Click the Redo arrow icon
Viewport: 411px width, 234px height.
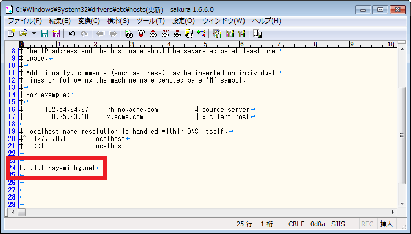pos(84,33)
